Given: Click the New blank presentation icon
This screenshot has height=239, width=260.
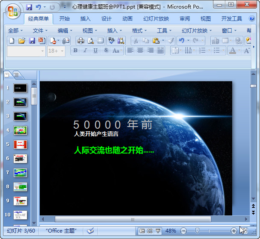Looking at the screenshot, I should click(x=12, y=41).
